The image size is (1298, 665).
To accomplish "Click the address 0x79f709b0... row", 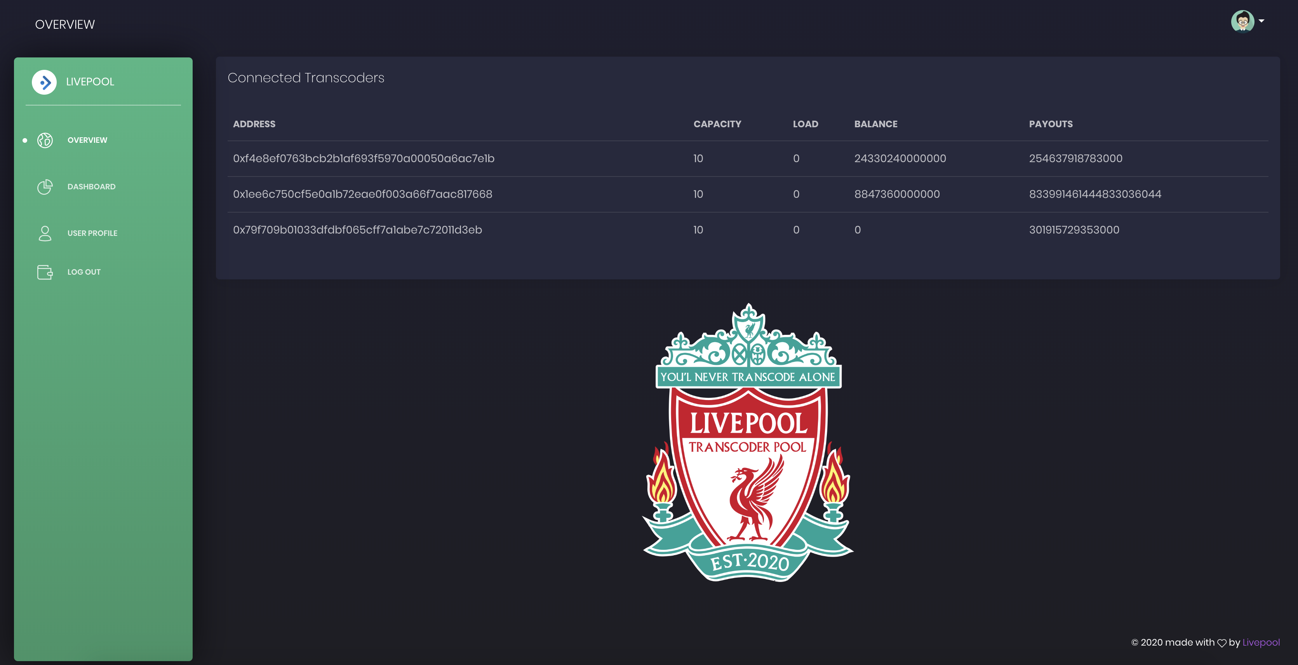I will (357, 230).
